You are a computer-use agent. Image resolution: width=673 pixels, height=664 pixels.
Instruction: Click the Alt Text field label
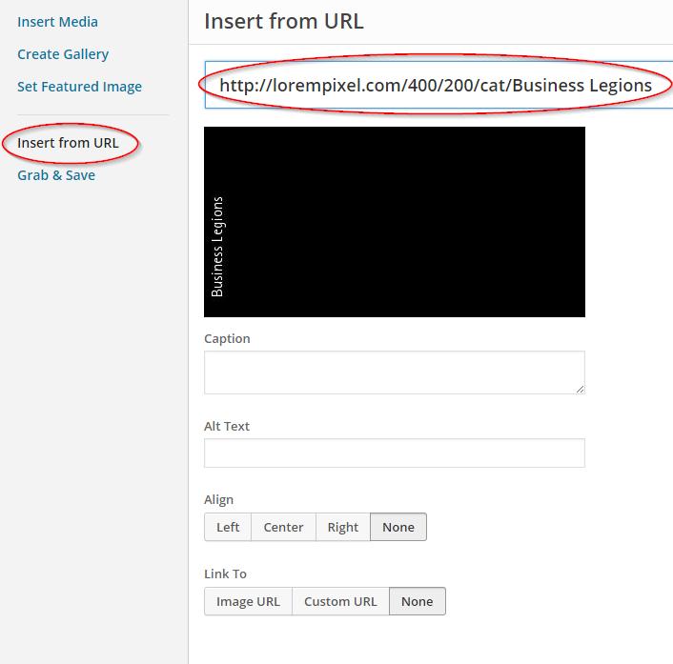[x=227, y=426]
